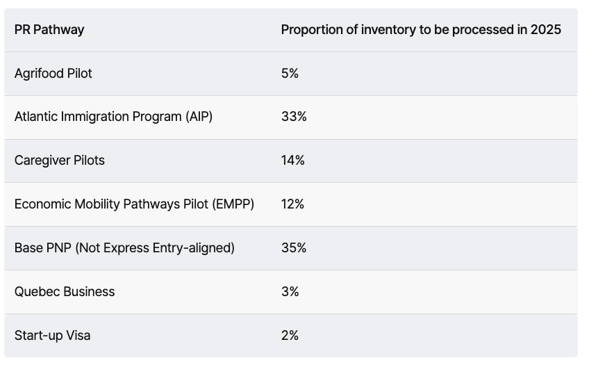The width and height of the screenshot is (589, 367).
Task: Select the 33% proportion value
Action: coord(294,117)
